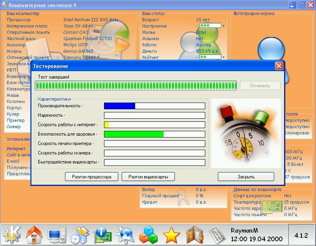Select the Процессор link
This screenshot has width=316, height=246.
(x=18, y=20)
